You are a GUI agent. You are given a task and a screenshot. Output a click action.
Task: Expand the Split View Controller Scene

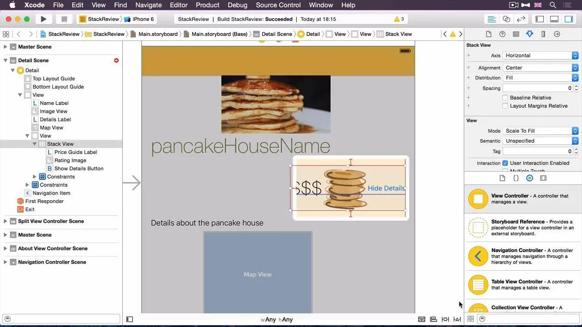pyautogui.click(x=5, y=222)
